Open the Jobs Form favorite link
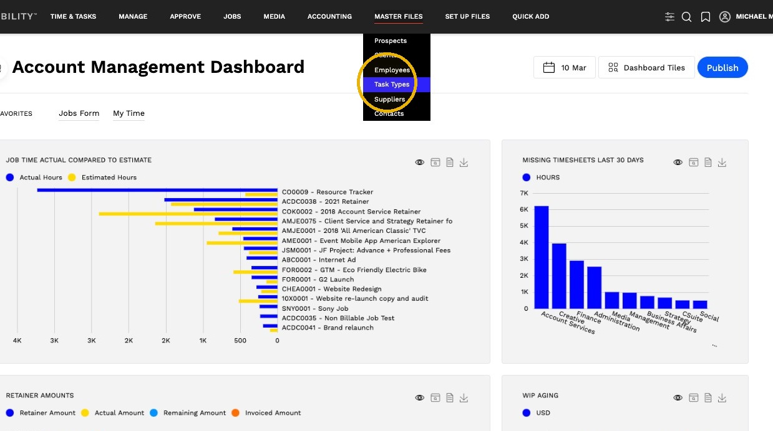Screen dimensions: 773x431 point(79,113)
